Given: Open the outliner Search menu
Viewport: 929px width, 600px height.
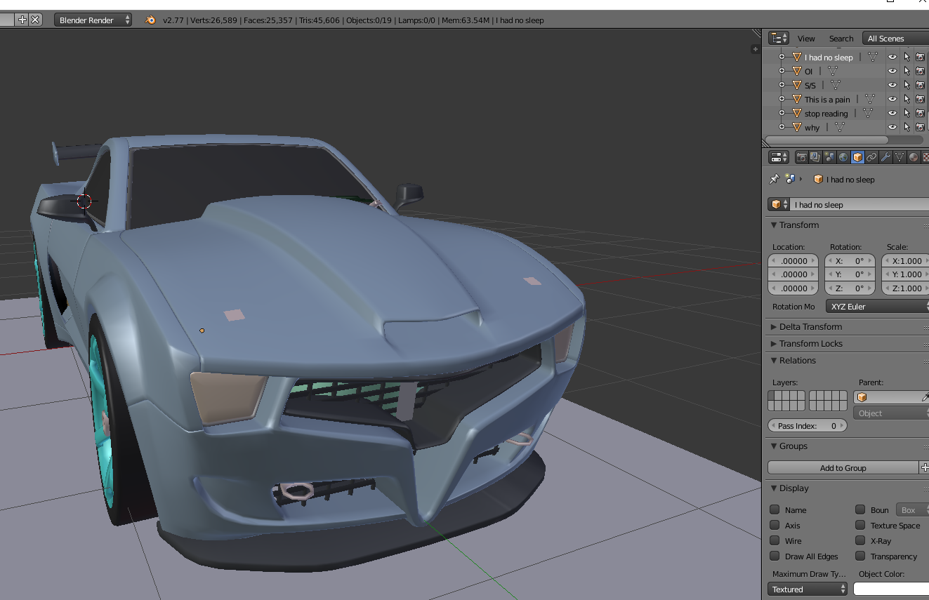Looking at the screenshot, I should point(841,39).
